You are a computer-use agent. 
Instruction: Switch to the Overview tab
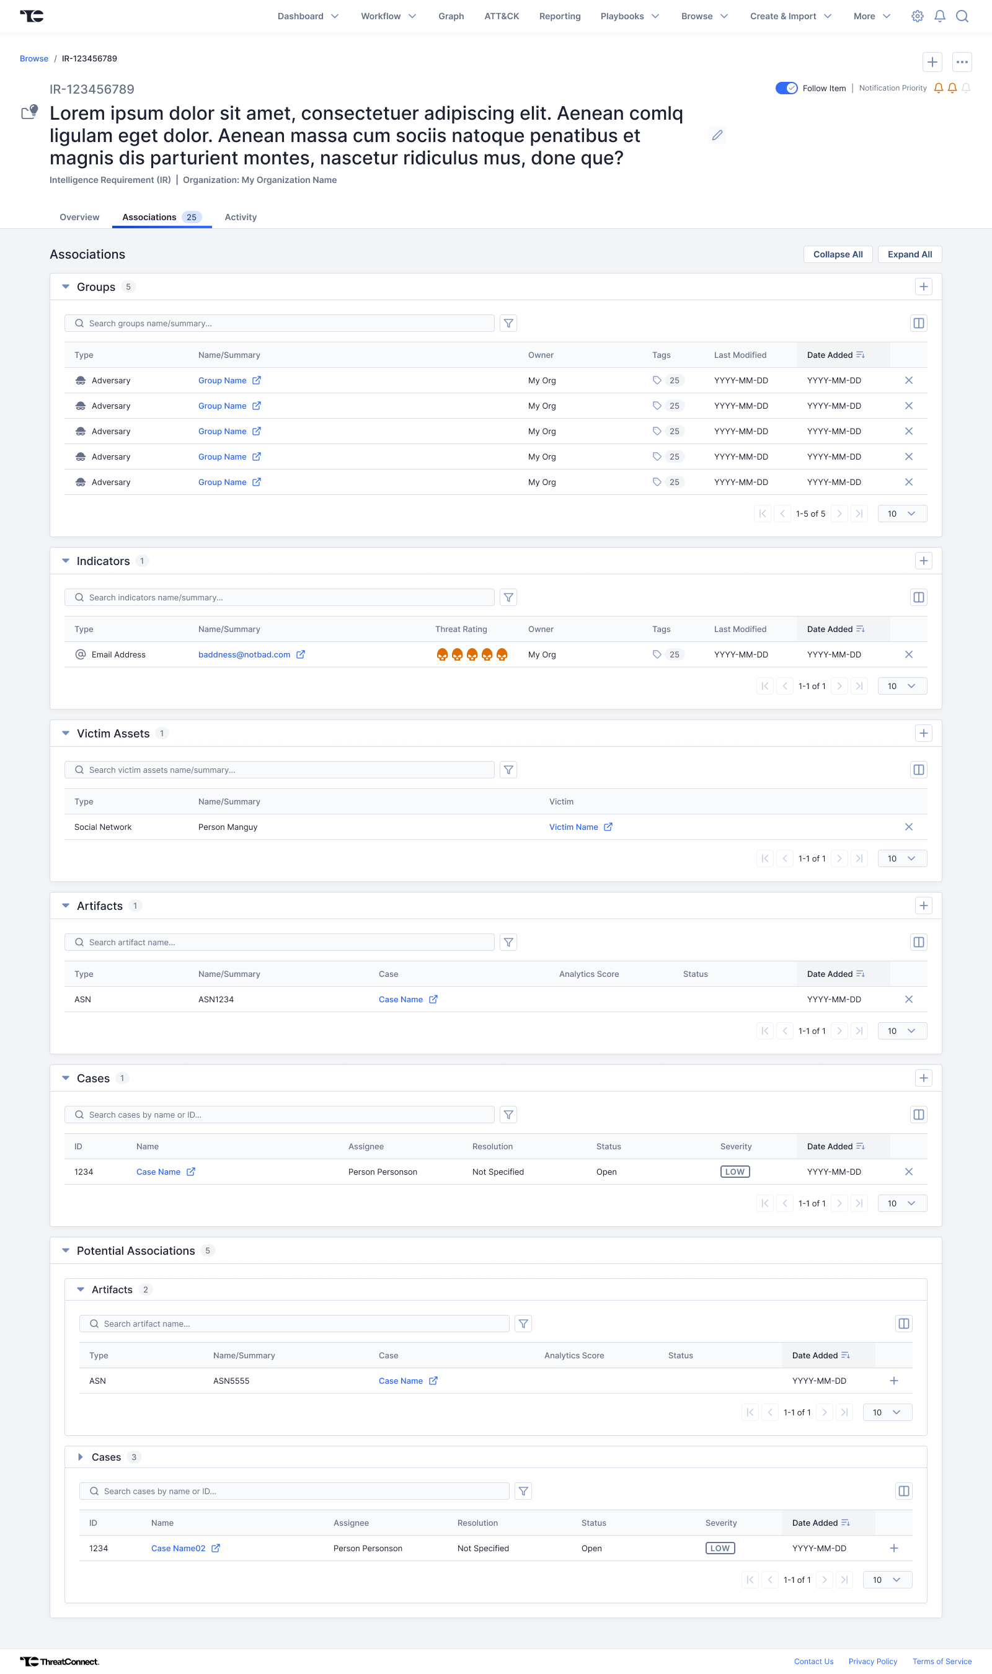(79, 217)
